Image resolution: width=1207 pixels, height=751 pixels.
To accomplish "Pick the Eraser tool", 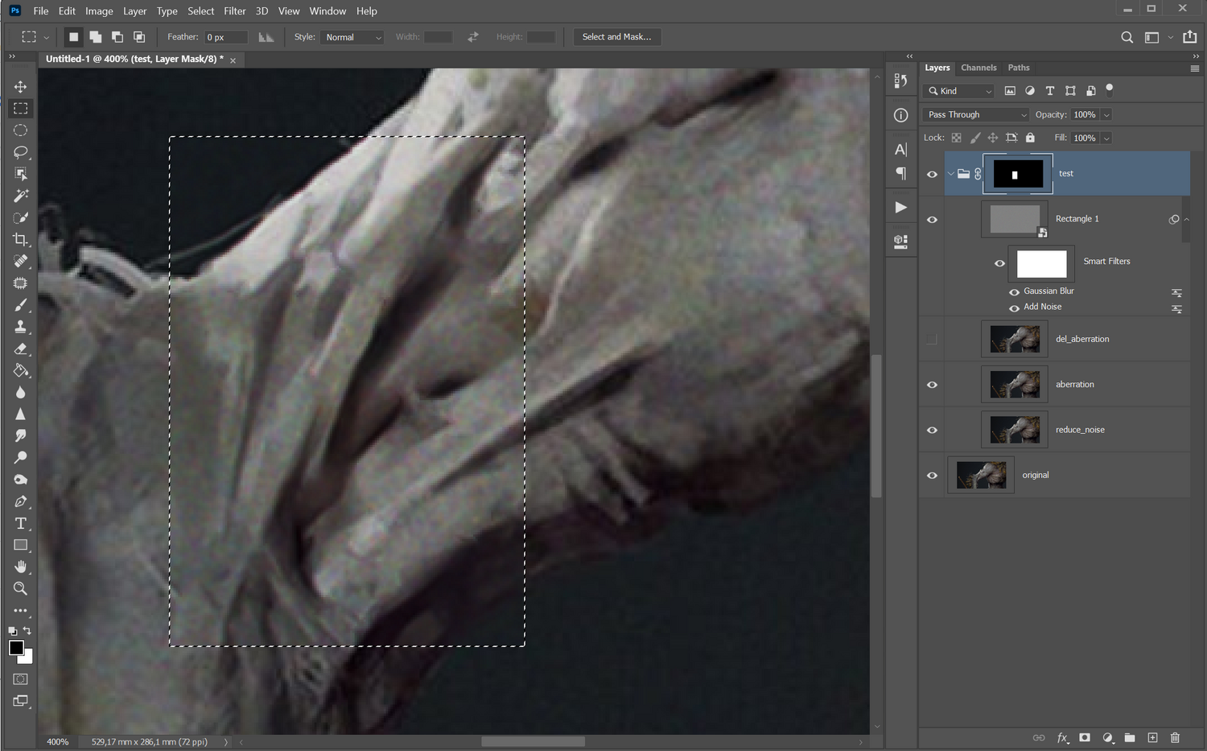I will click(x=21, y=349).
